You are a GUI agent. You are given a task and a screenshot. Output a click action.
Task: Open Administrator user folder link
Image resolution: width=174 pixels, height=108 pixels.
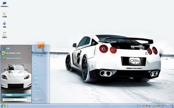[x=38, y=52]
